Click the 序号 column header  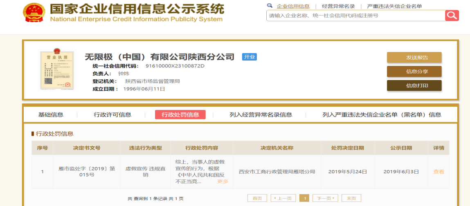42,148
